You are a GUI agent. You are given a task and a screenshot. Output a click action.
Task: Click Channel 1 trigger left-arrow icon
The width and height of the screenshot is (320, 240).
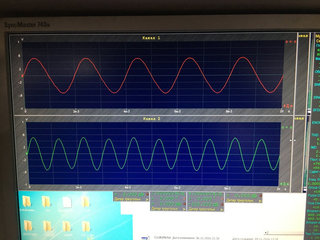(x=284, y=106)
